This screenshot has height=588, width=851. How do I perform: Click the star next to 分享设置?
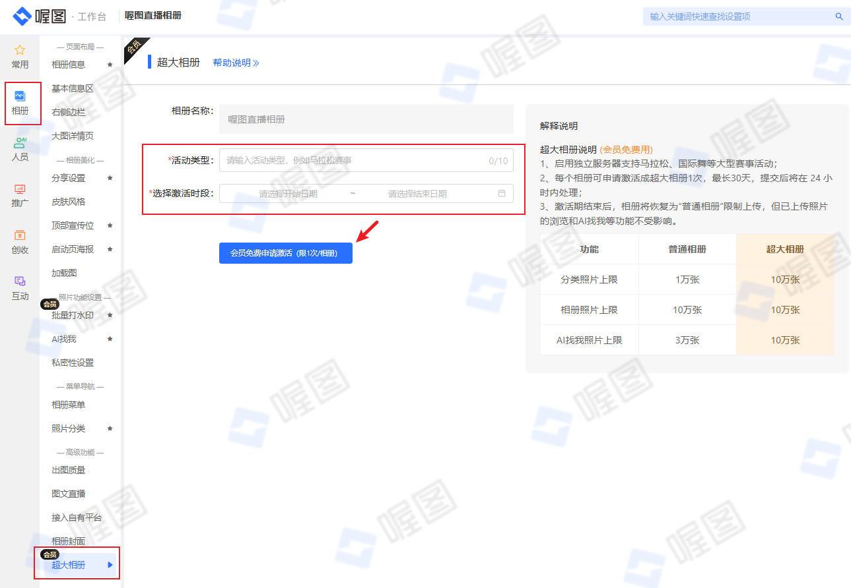[x=110, y=178]
